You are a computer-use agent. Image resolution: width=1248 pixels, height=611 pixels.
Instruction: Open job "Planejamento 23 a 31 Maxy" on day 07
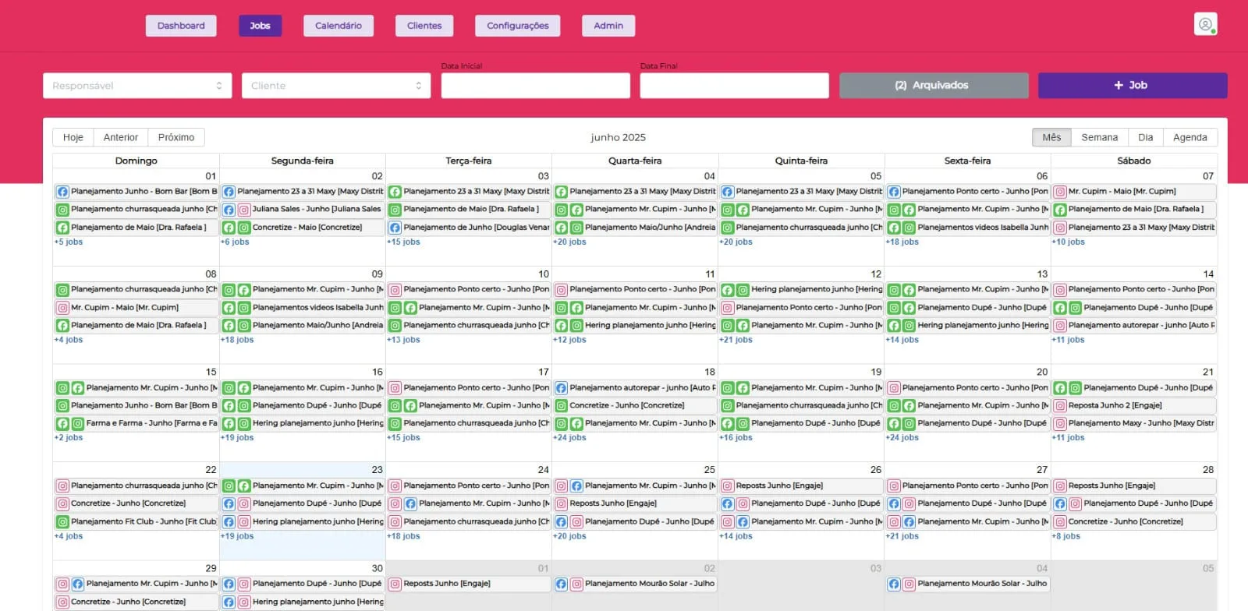pyautogui.click(x=1134, y=228)
